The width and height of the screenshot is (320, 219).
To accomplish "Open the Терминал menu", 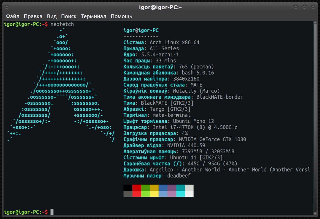I will (93, 16).
